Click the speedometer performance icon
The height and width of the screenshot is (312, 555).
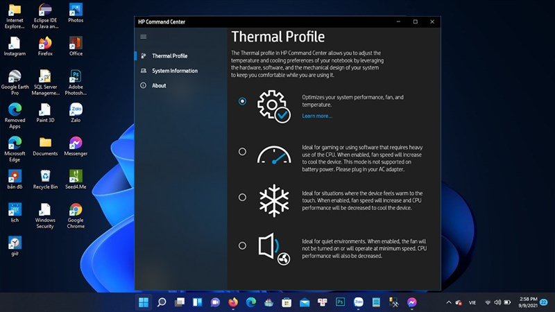pos(274,155)
